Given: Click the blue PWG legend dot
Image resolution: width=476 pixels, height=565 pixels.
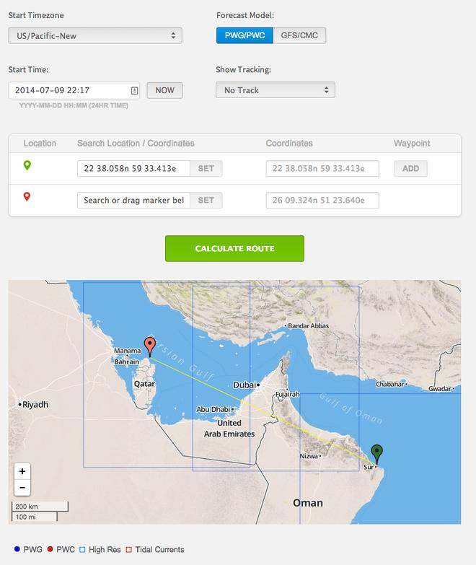Looking at the screenshot, I should pyautogui.click(x=17, y=549).
